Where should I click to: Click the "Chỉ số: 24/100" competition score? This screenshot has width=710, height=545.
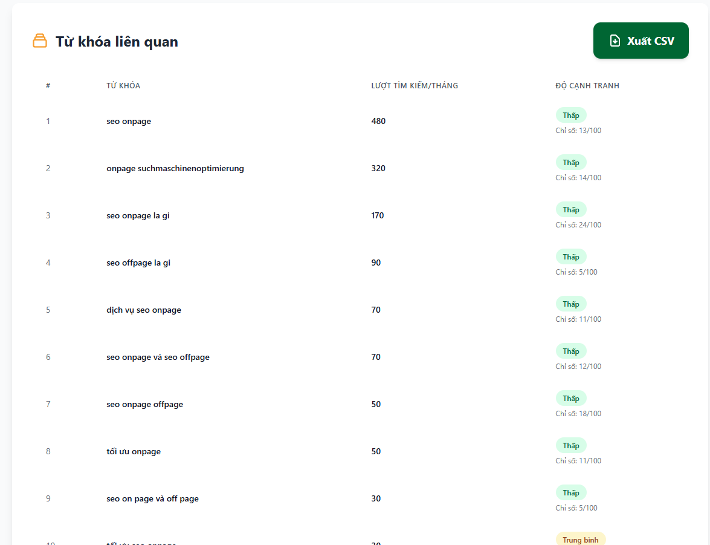pos(578,225)
